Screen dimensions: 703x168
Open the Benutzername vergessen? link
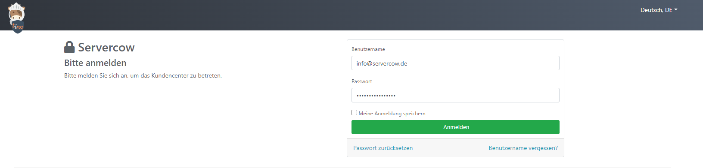523,148
